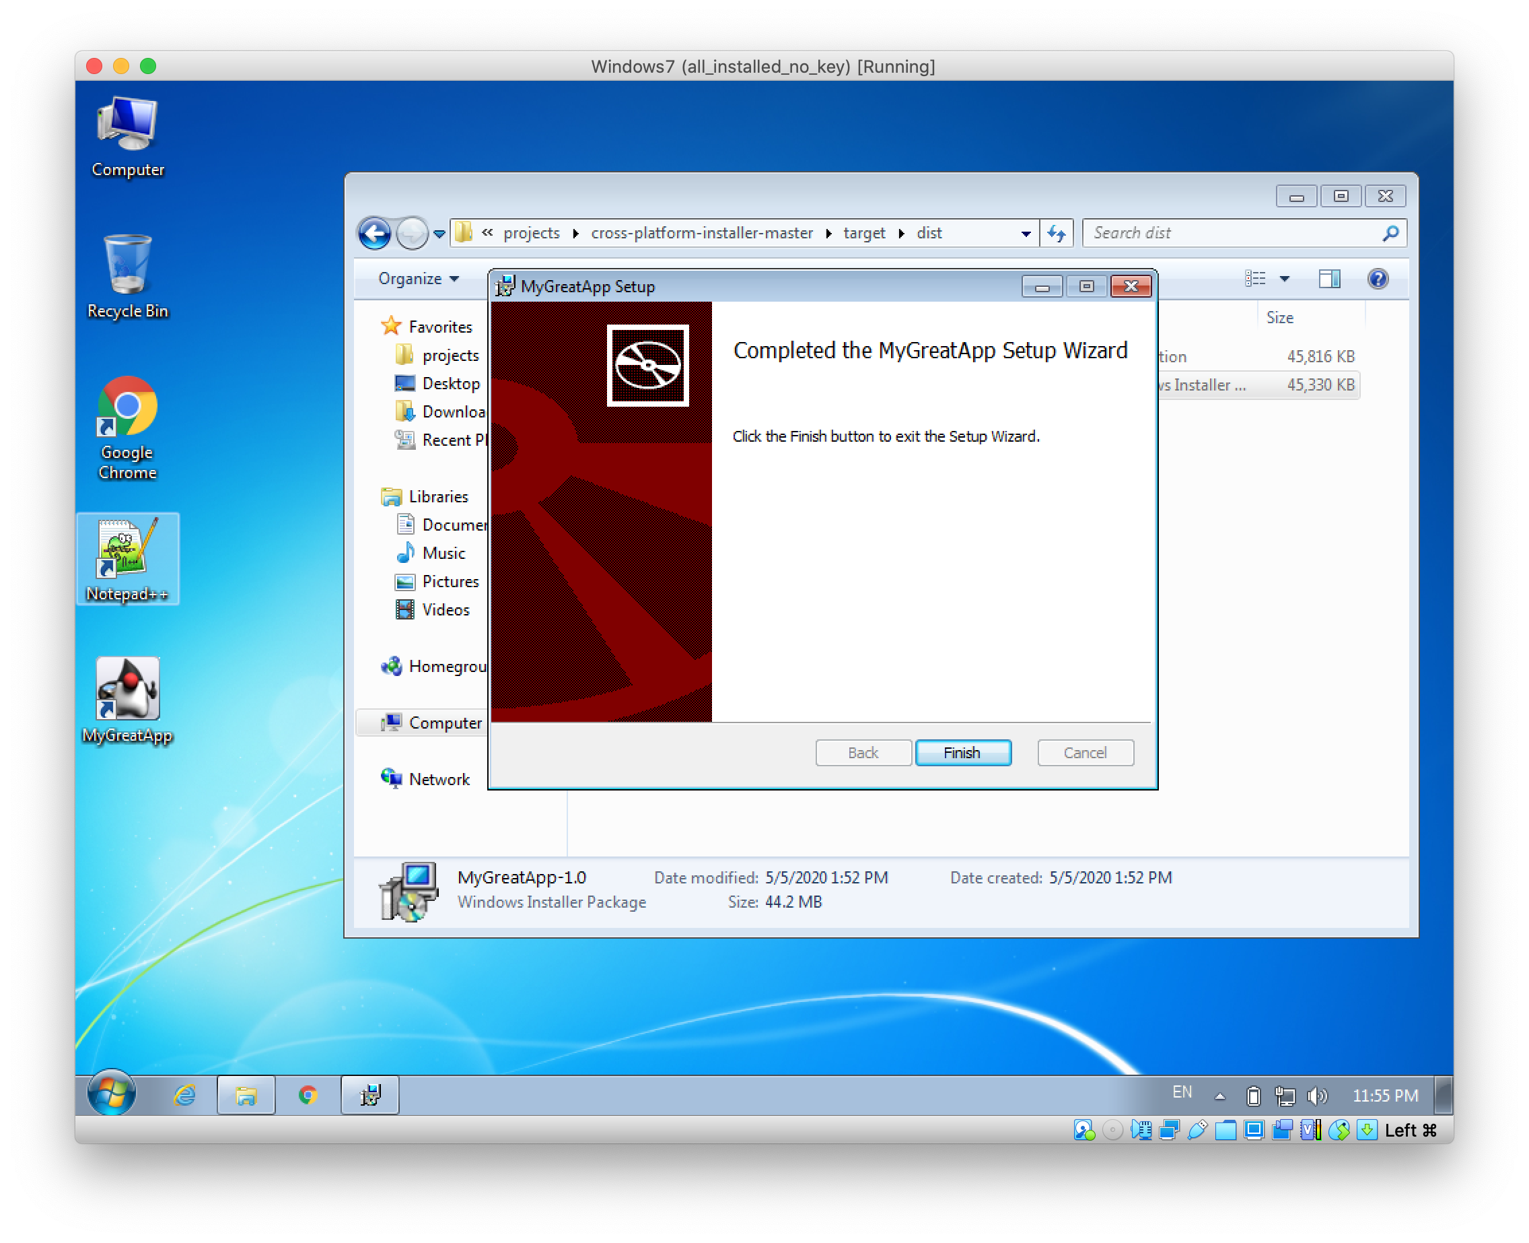Image resolution: width=1529 pixels, height=1243 pixels.
Task: Expand the address bar history dropdown
Action: (1026, 234)
